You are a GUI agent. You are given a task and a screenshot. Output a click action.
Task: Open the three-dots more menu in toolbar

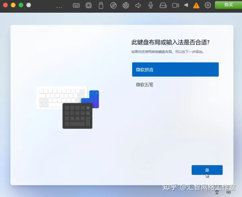[59, 7]
